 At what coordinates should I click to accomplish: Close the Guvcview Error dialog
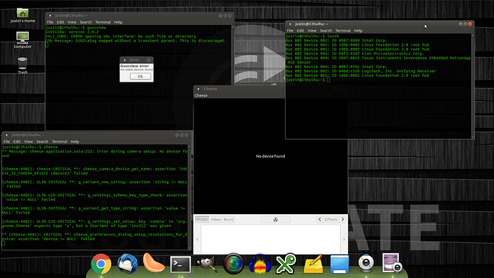(149, 60)
